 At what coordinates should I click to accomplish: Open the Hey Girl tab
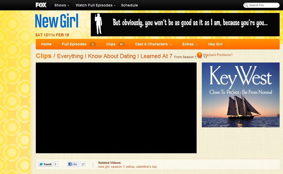coord(215,44)
